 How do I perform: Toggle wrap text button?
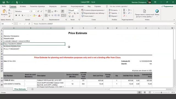[x=63, y=11]
